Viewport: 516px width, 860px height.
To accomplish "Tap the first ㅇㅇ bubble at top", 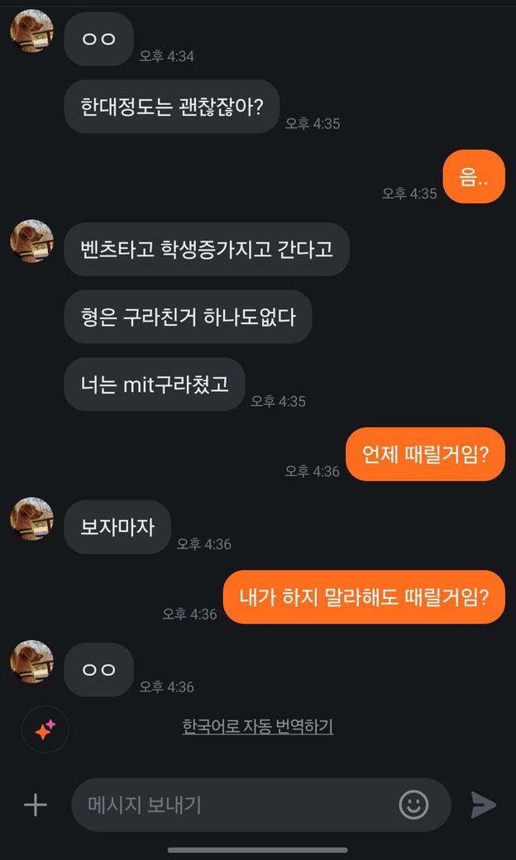I will point(98,39).
